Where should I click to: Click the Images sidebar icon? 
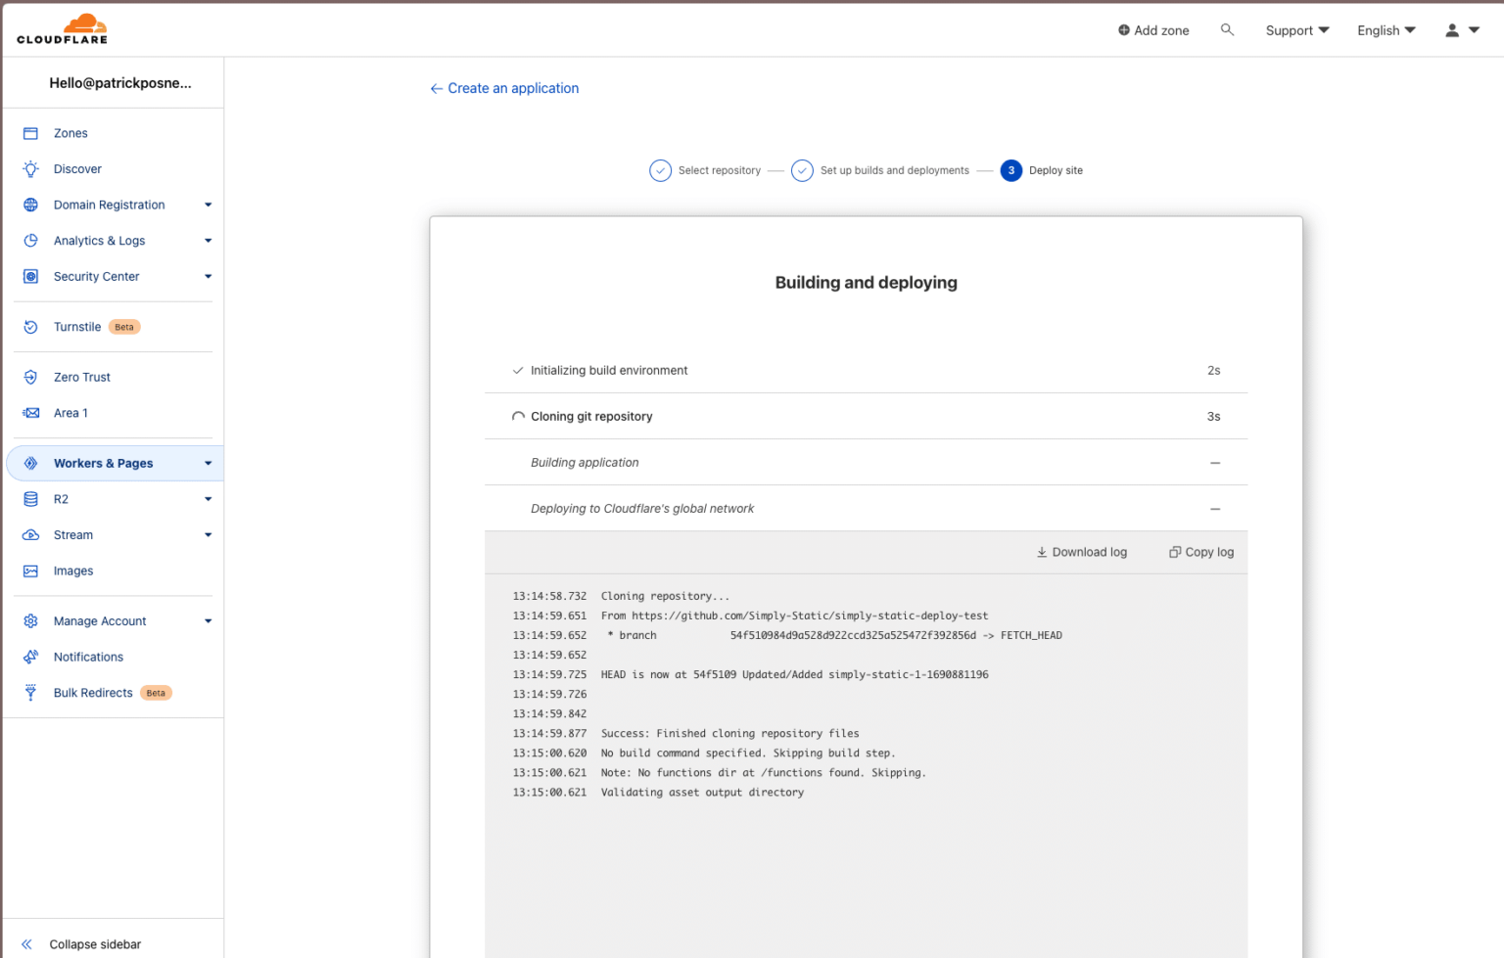point(31,570)
